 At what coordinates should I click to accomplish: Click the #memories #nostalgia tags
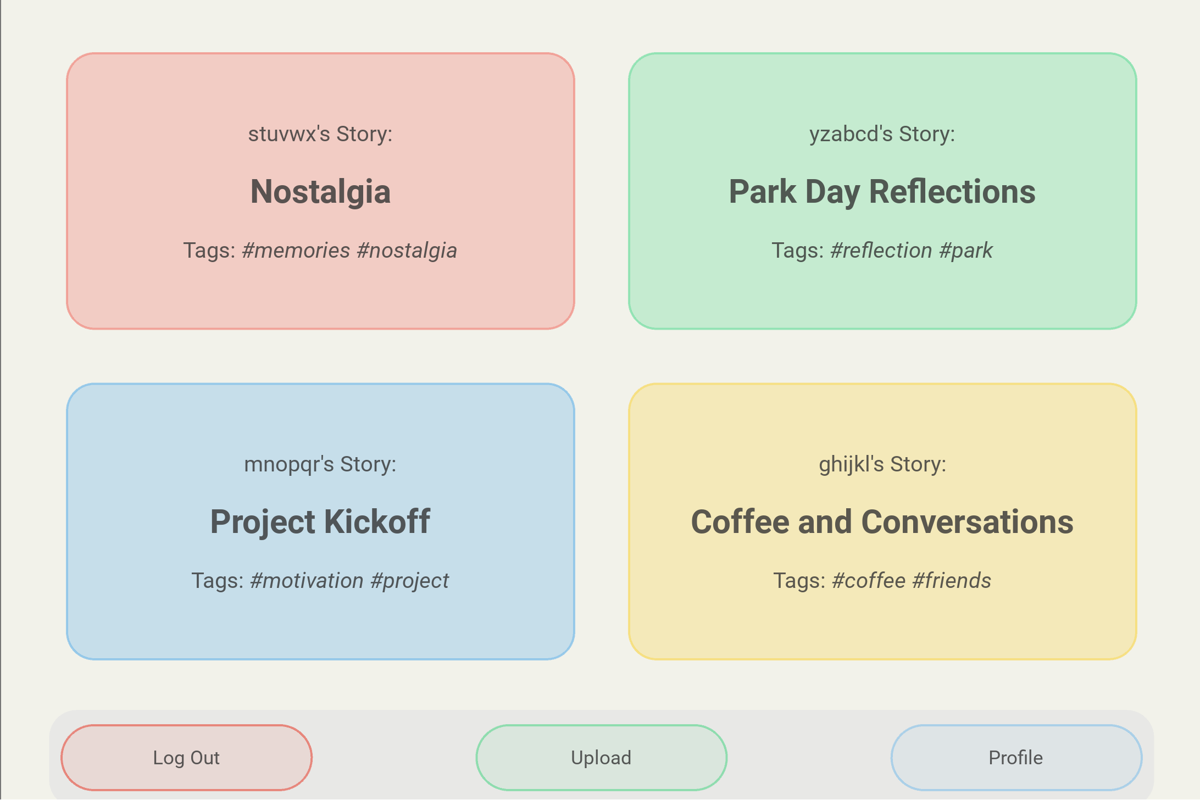349,251
